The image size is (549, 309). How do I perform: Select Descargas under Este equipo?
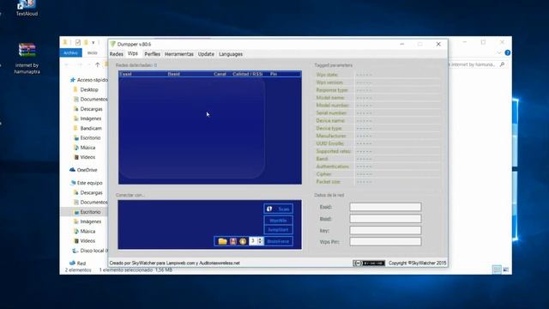point(88,192)
